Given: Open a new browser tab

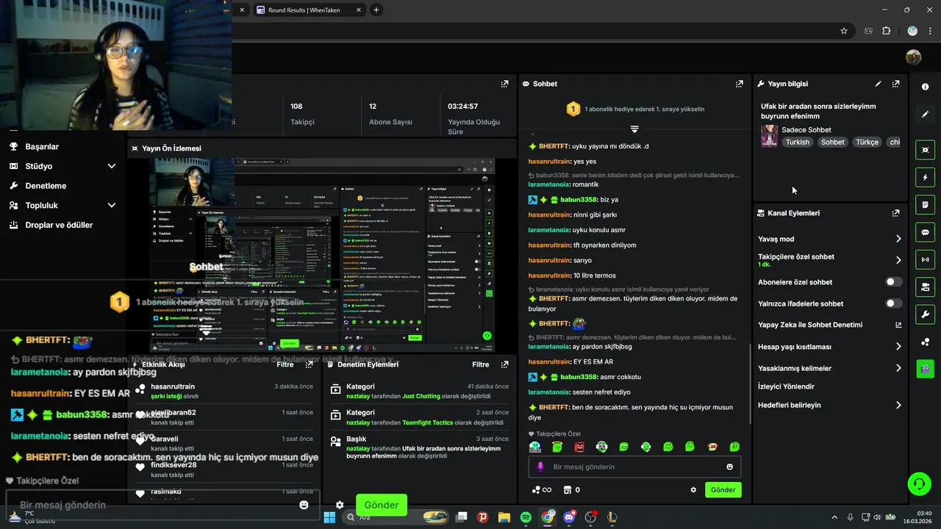Looking at the screenshot, I should point(376,10).
